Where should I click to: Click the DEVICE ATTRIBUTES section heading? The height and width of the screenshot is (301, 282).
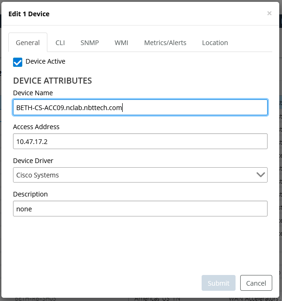coord(52,80)
